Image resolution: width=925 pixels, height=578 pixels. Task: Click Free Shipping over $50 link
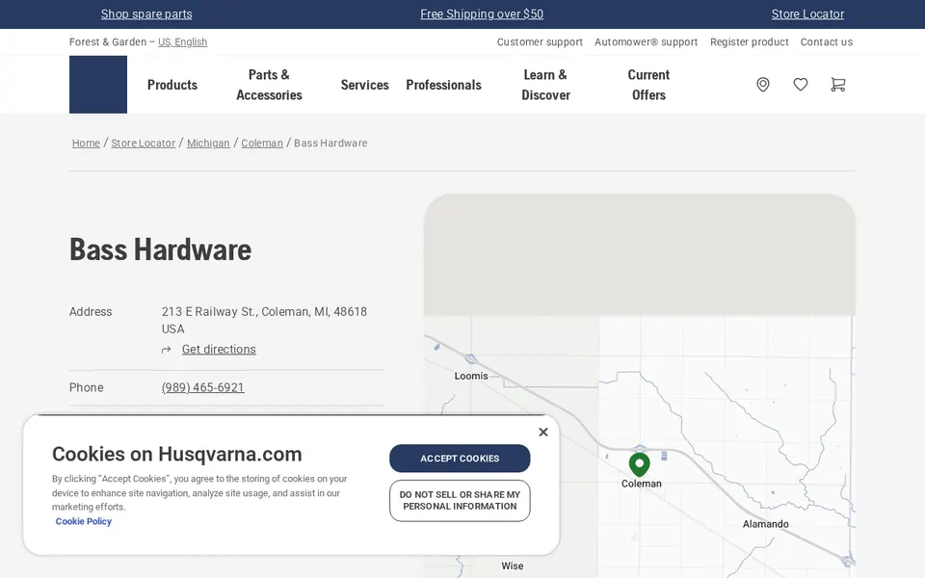(x=482, y=14)
